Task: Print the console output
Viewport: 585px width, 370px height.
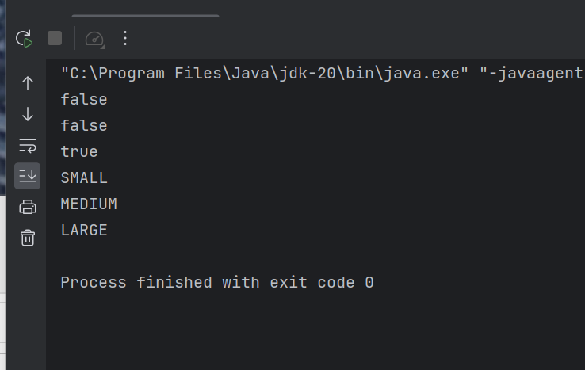Action: (x=28, y=207)
